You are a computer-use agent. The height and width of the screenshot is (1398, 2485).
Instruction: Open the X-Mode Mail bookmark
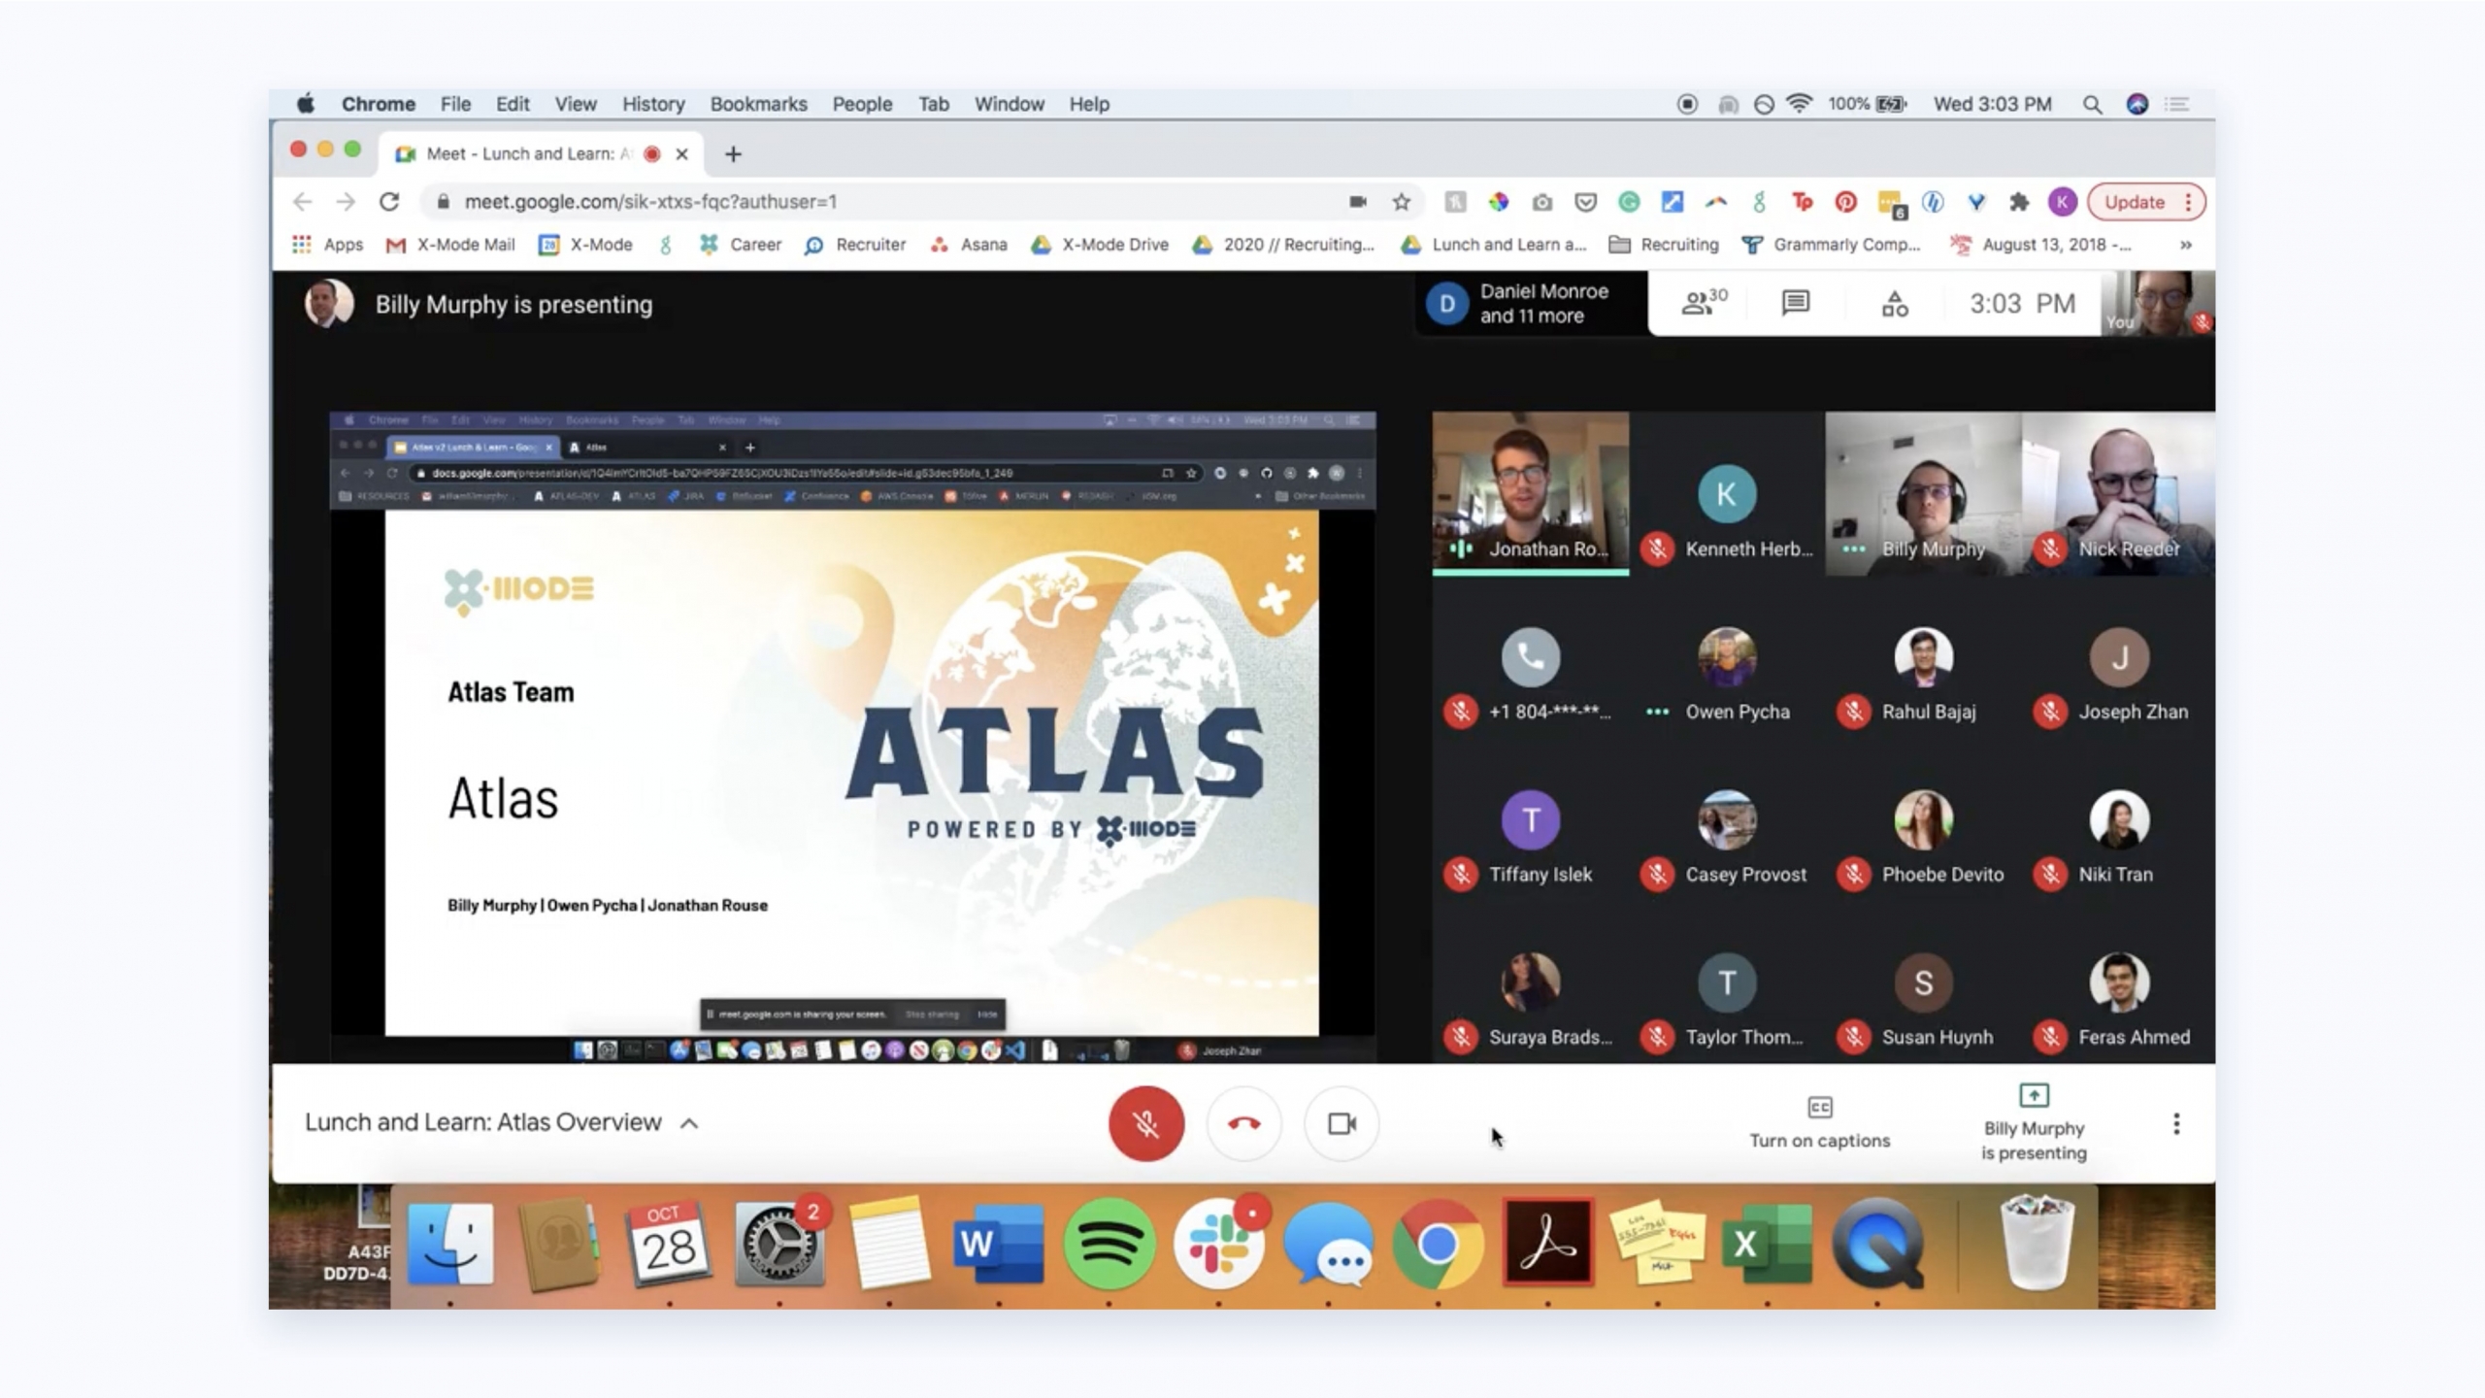450,245
